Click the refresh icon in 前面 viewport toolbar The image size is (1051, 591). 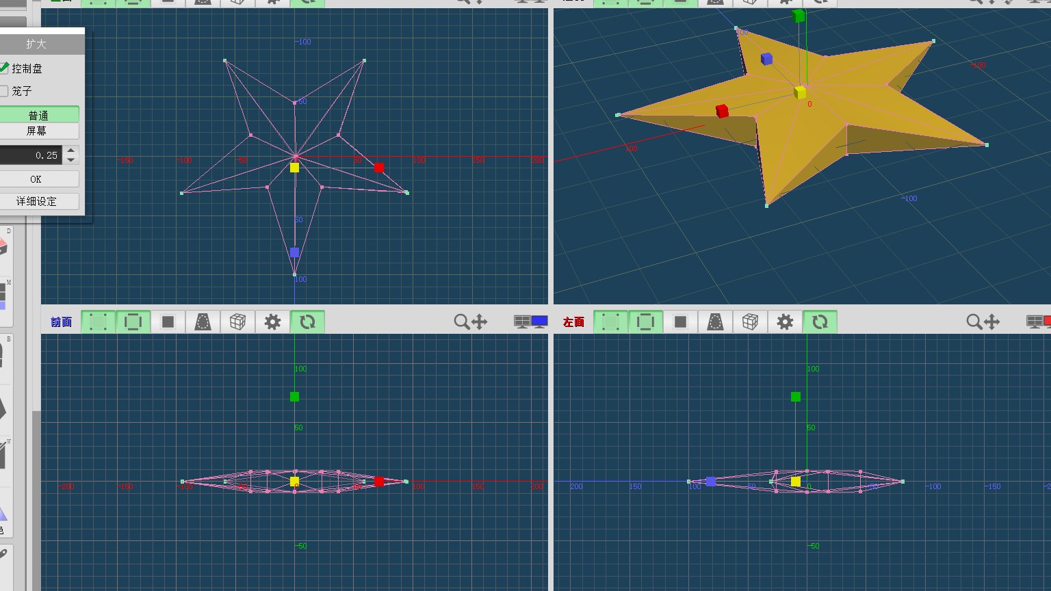click(x=307, y=321)
